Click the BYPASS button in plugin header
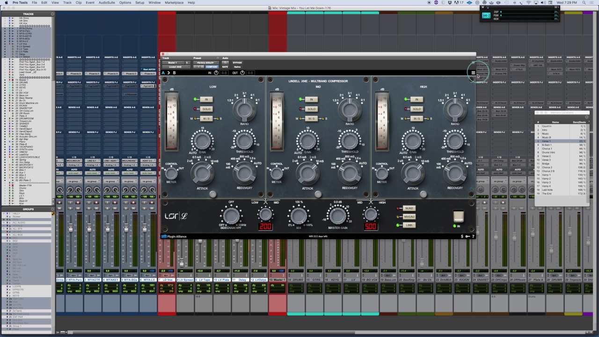 237,62
